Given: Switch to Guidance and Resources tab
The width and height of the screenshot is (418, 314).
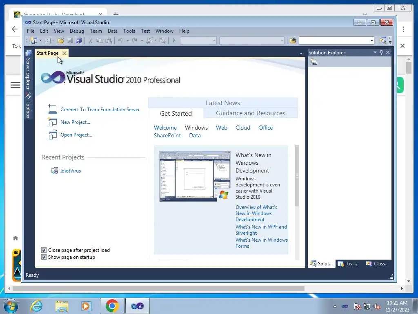Looking at the screenshot, I should click(x=250, y=113).
